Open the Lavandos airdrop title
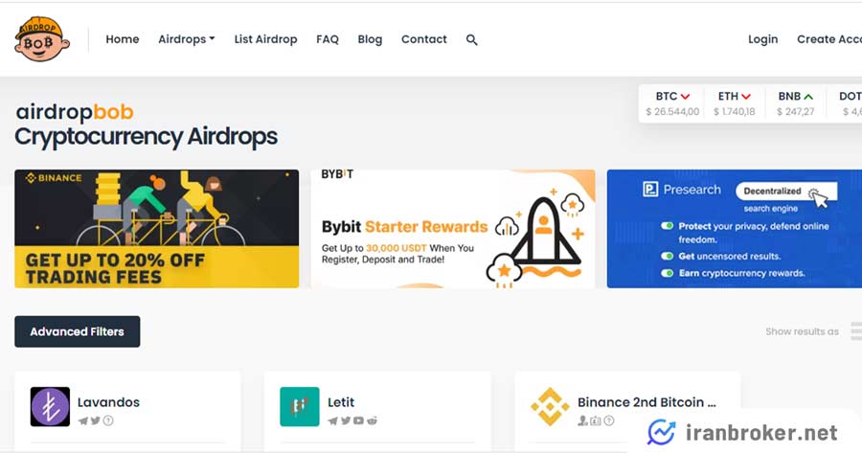 (x=108, y=402)
